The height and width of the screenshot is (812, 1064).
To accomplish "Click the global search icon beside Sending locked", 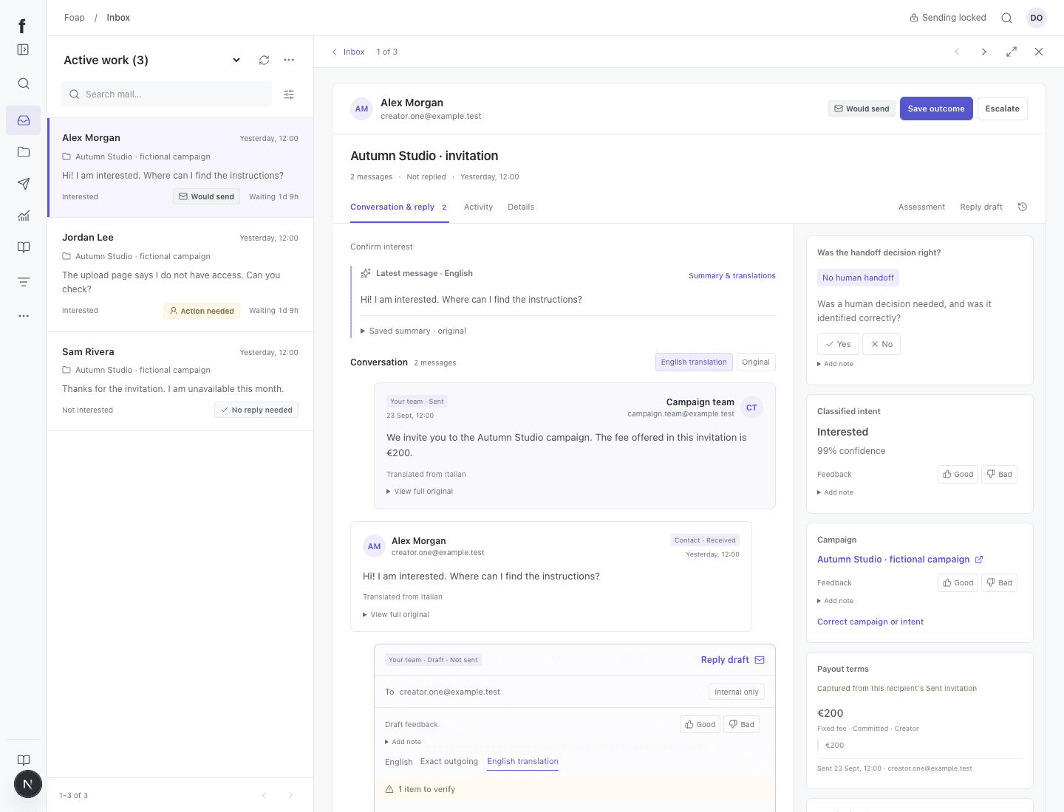I will pyautogui.click(x=1006, y=18).
